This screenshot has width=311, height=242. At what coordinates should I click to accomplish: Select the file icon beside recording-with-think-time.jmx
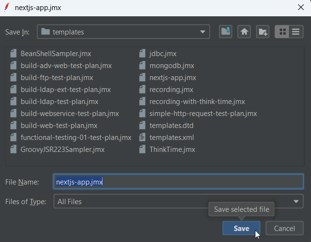pos(142,102)
